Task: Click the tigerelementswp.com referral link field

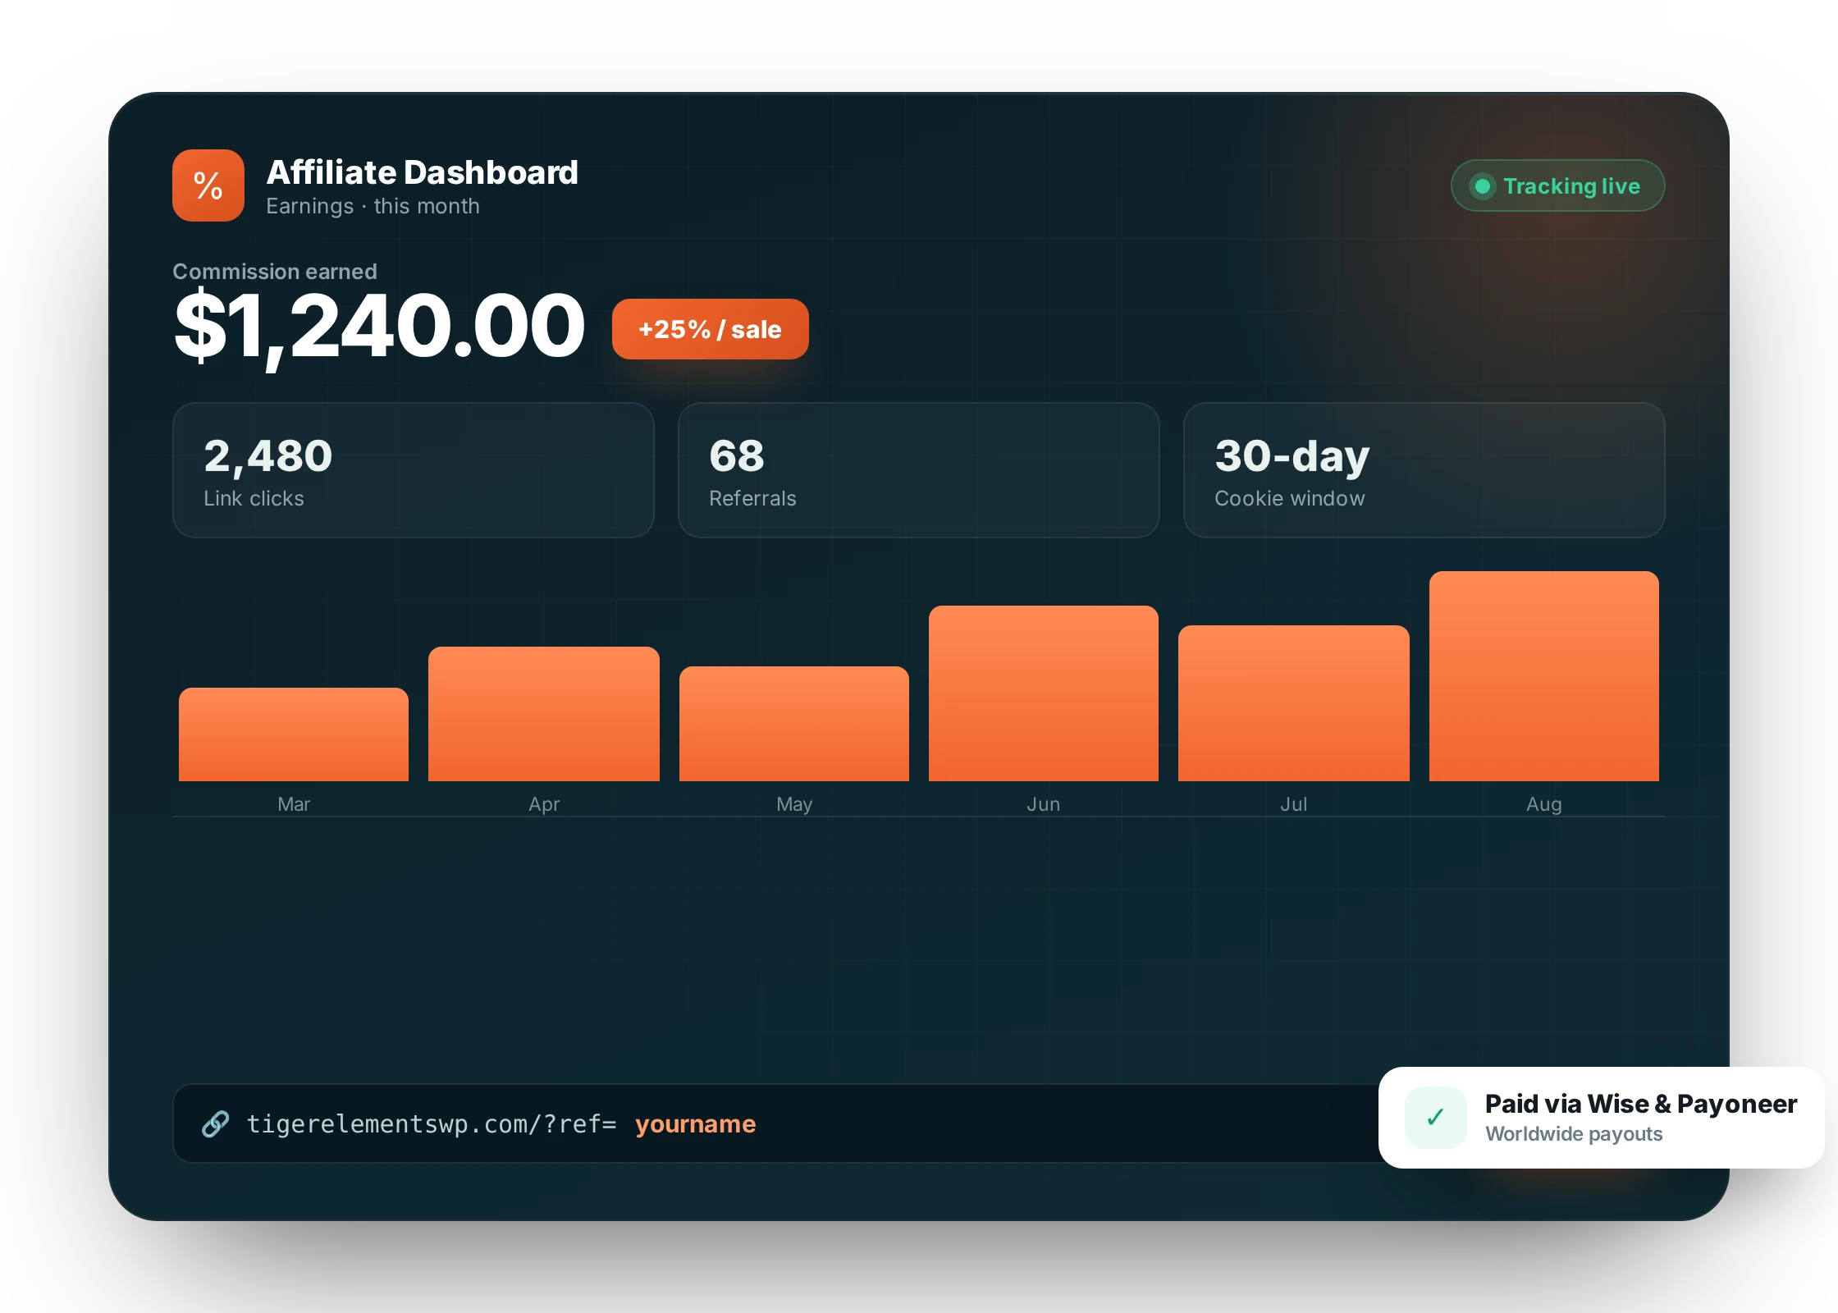Action: (775, 1123)
